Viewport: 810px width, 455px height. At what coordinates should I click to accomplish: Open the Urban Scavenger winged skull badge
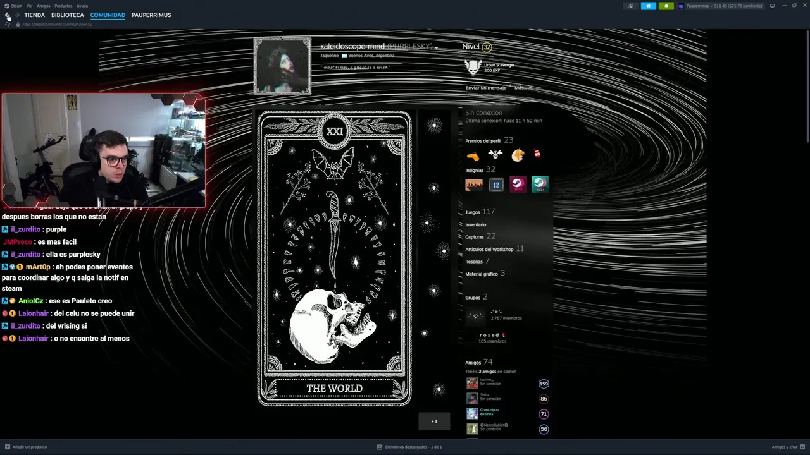pyautogui.click(x=473, y=67)
